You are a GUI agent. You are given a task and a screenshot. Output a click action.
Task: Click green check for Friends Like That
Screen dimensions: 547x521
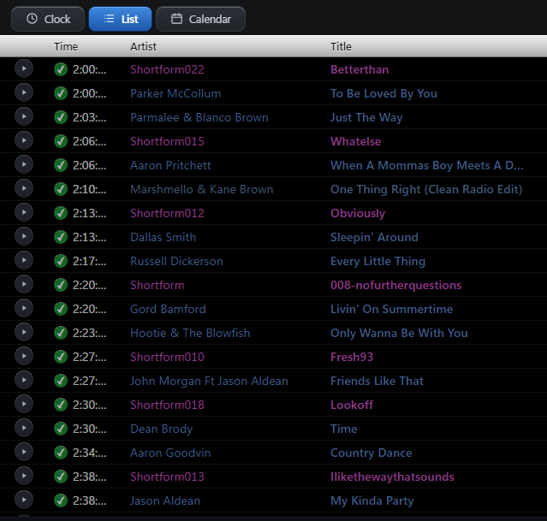pyautogui.click(x=61, y=381)
